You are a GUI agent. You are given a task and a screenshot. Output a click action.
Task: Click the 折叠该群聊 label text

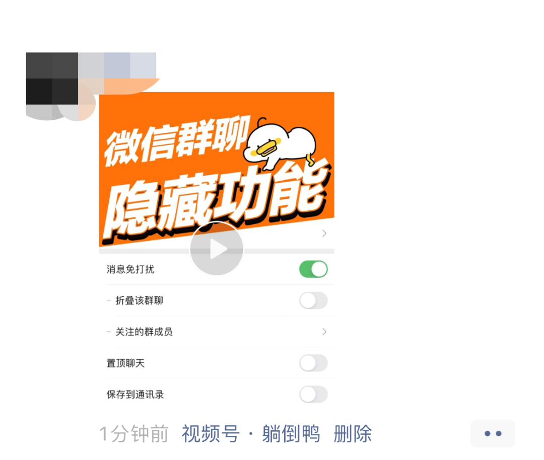(139, 300)
